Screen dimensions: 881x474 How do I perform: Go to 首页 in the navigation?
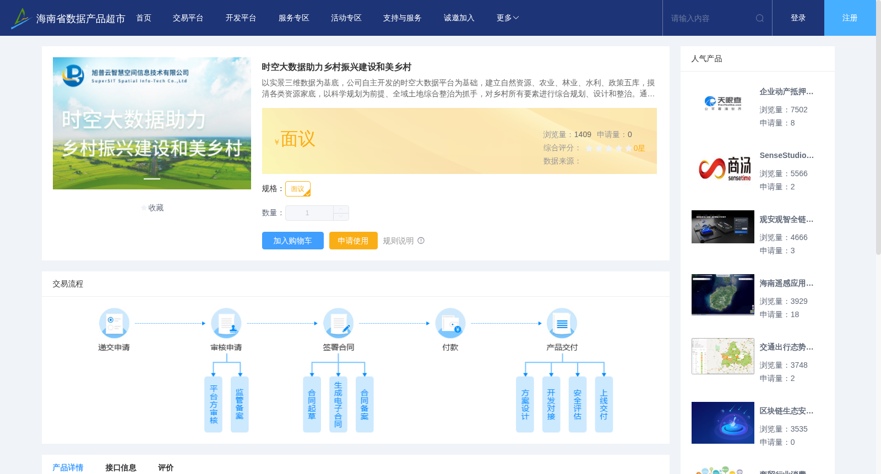[144, 18]
